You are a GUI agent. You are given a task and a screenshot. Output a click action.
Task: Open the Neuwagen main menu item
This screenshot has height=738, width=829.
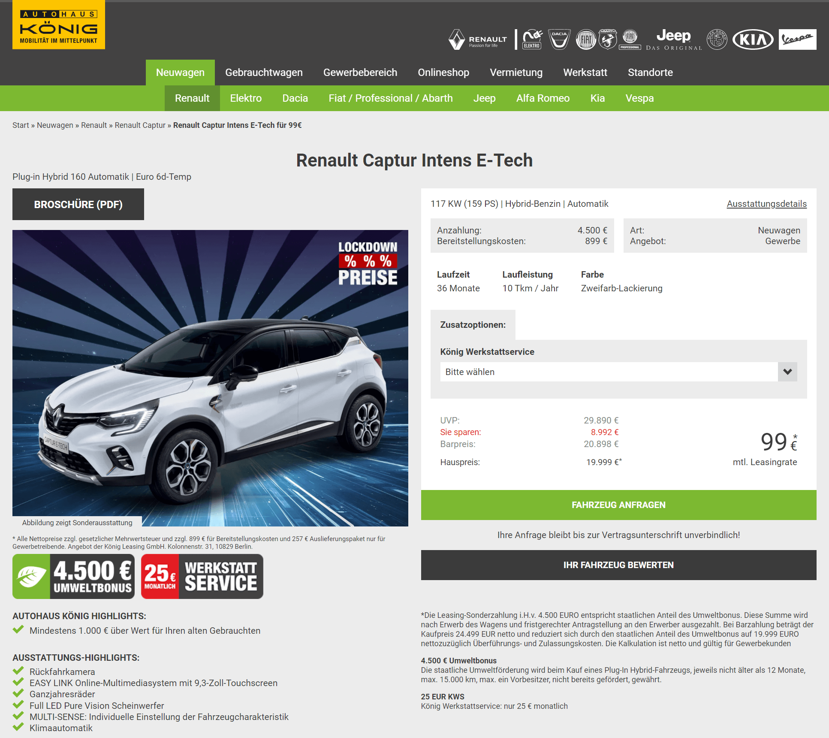(180, 73)
